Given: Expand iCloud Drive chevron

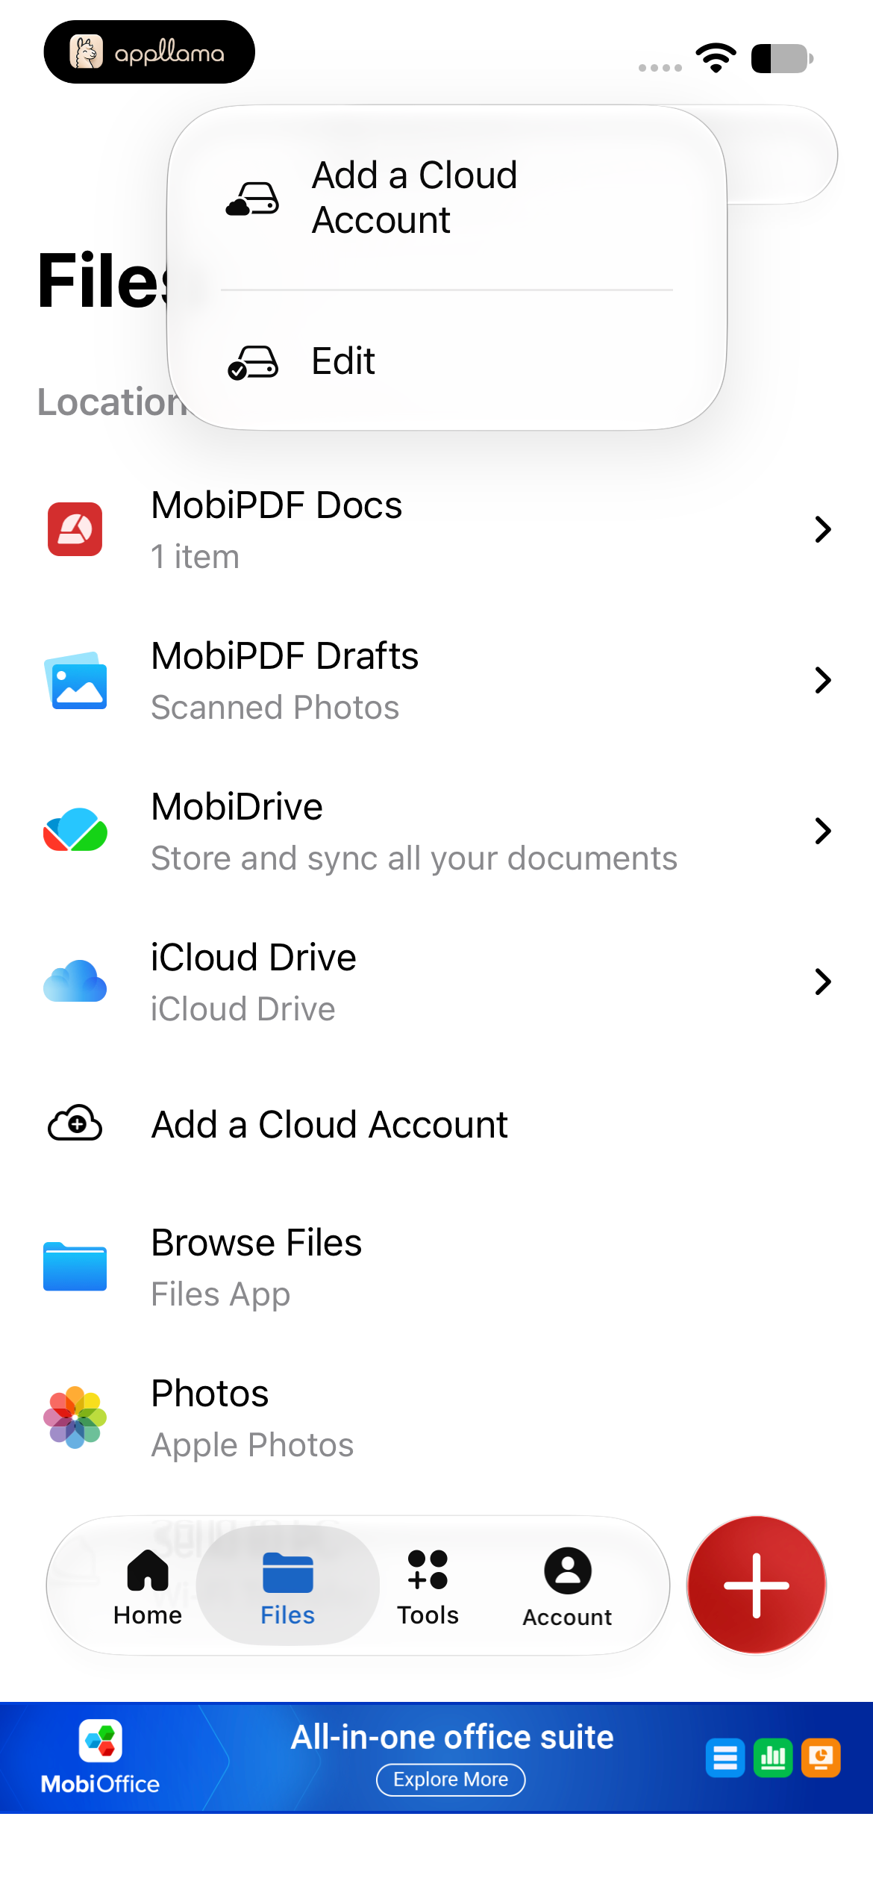Looking at the screenshot, I should 823,982.
